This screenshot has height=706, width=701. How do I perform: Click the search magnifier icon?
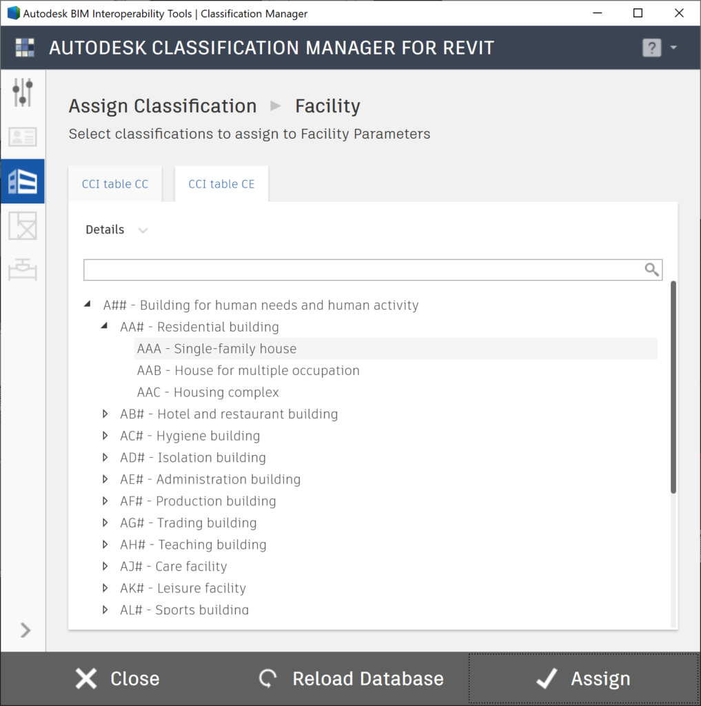[651, 270]
